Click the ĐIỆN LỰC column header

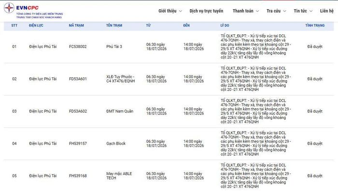pyautogui.click(x=36, y=26)
